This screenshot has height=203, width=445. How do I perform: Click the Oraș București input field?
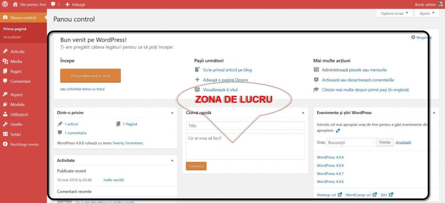[350, 142]
